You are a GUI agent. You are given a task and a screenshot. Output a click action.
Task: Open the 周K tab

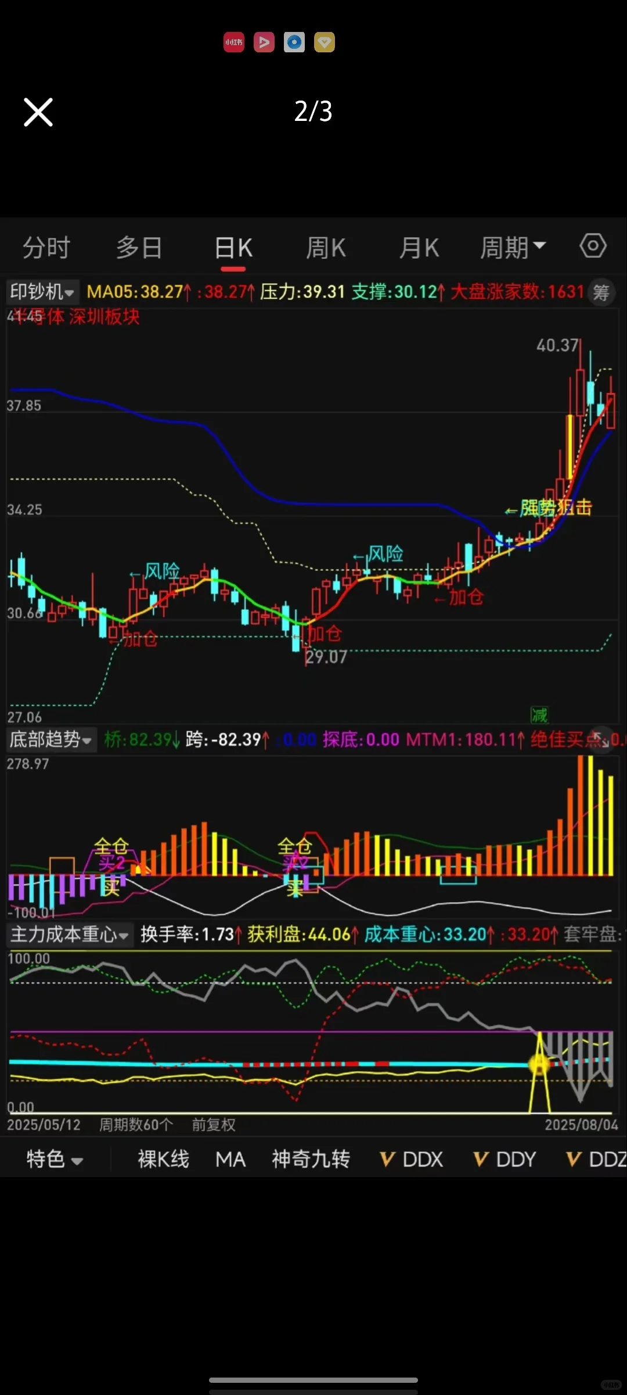[x=326, y=248]
